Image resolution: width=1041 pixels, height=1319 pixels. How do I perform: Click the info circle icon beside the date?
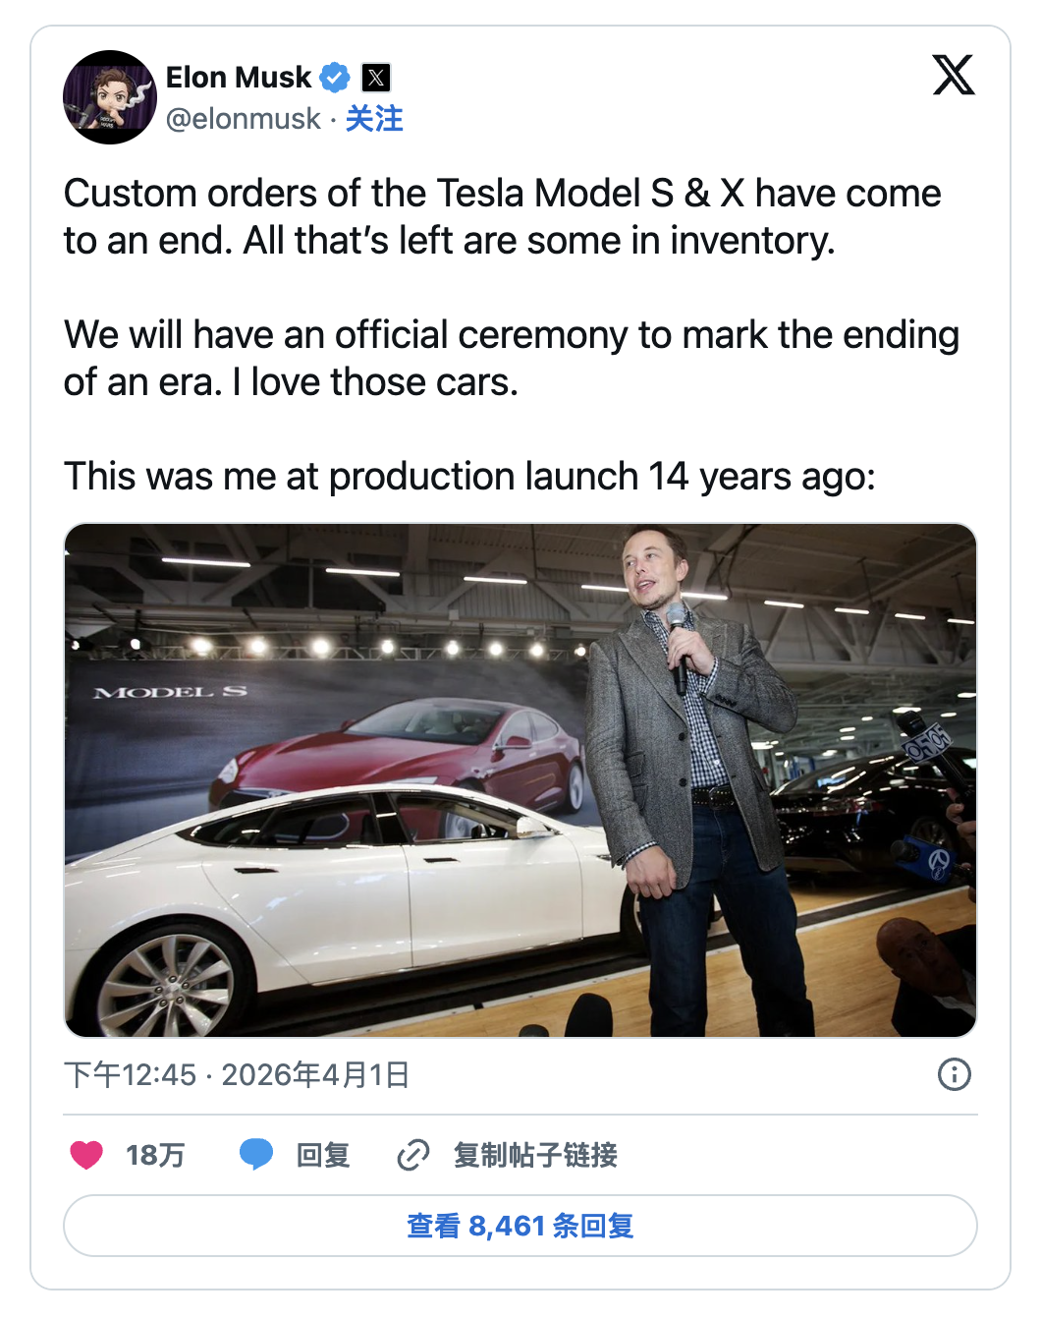(x=954, y=1074)
